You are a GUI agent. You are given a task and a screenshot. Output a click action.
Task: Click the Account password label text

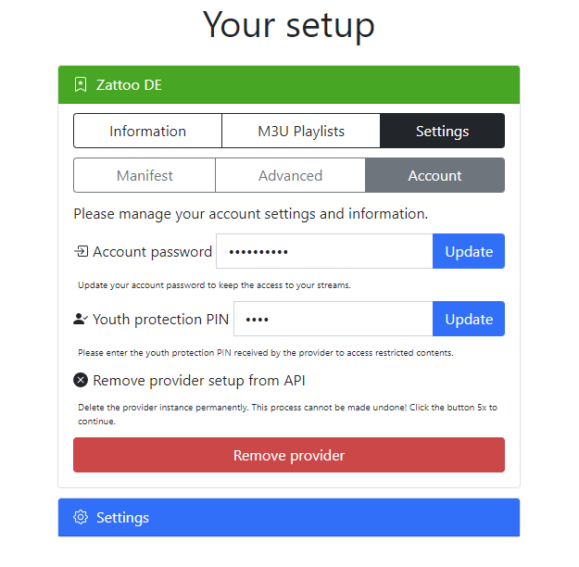click(152, 252)
